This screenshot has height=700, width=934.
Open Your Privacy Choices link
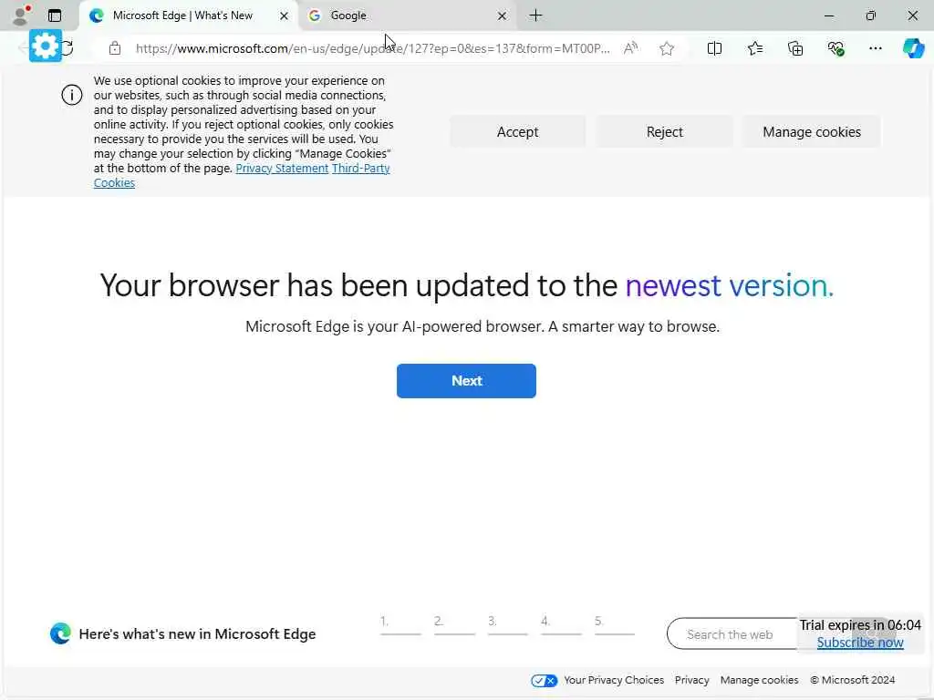pos(614,680)
